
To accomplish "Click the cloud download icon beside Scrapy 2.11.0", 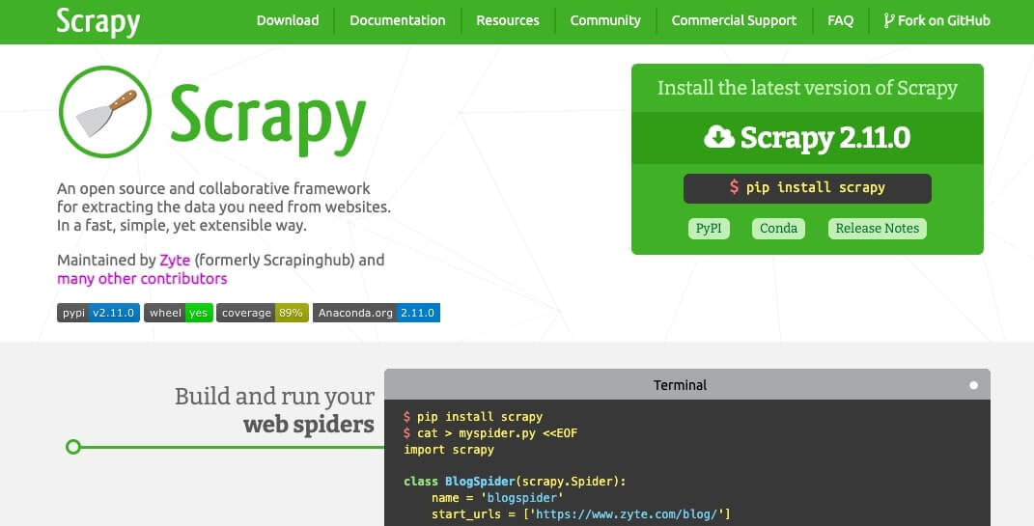I will click(x=719, y=137).
